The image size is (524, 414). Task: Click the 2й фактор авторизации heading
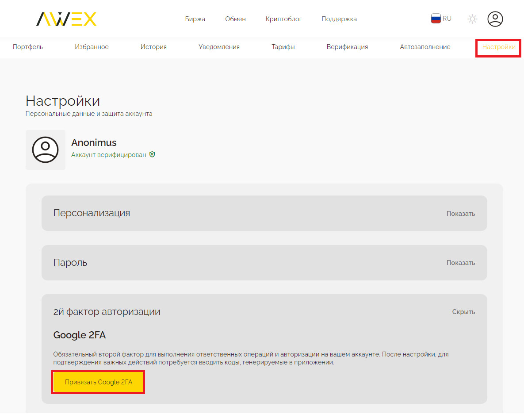pos(107,311)
